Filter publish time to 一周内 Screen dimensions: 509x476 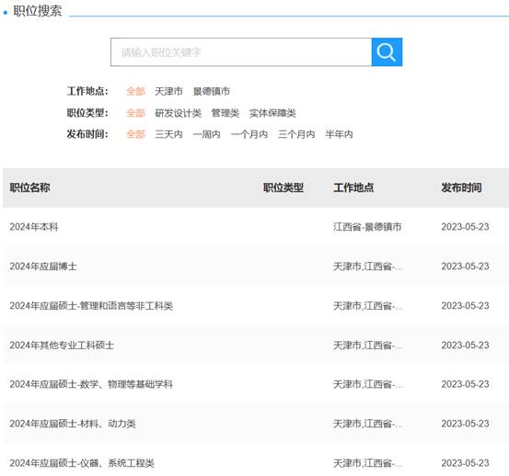[207, 134]
